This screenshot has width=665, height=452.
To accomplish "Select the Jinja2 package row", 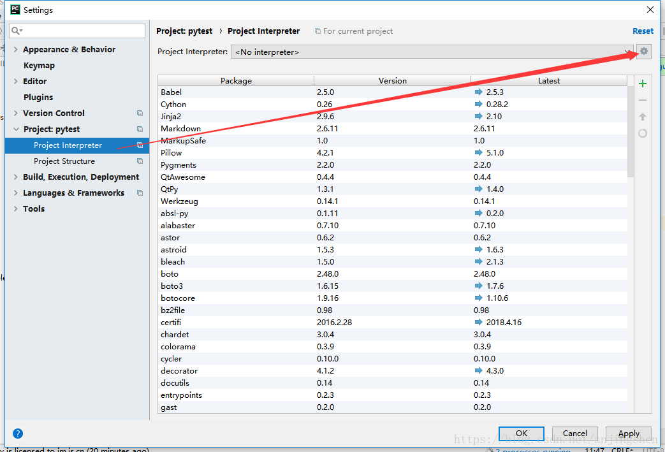I will click(x=393, y=116).
